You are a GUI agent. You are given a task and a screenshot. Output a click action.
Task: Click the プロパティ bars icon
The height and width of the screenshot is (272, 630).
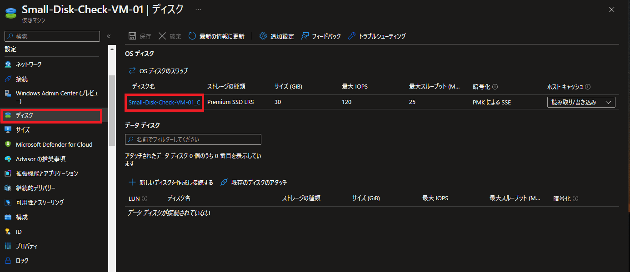pos(8,246)
